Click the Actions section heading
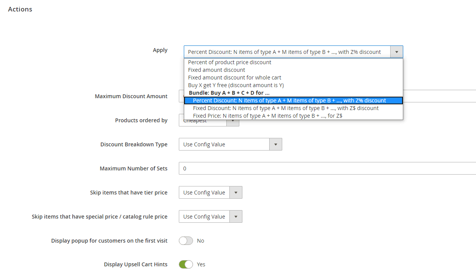 coord(20,9)
